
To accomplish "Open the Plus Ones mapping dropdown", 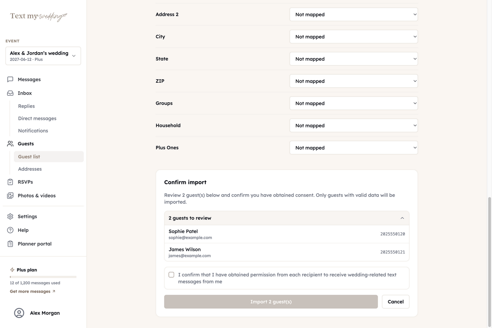I will tap(354, 148).
